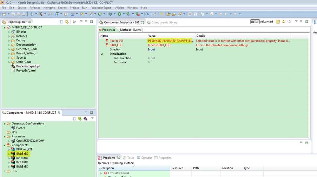
Task: Click the Print toolbar icon
Action: [x=24, y=14]
